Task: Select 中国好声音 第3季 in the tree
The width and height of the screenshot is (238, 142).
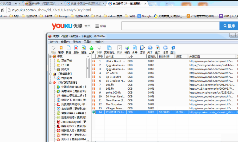Action: 72,87
